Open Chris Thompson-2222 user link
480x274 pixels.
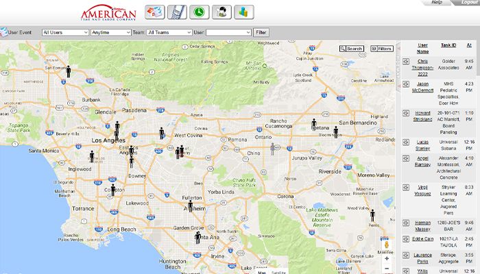point(422,68)
